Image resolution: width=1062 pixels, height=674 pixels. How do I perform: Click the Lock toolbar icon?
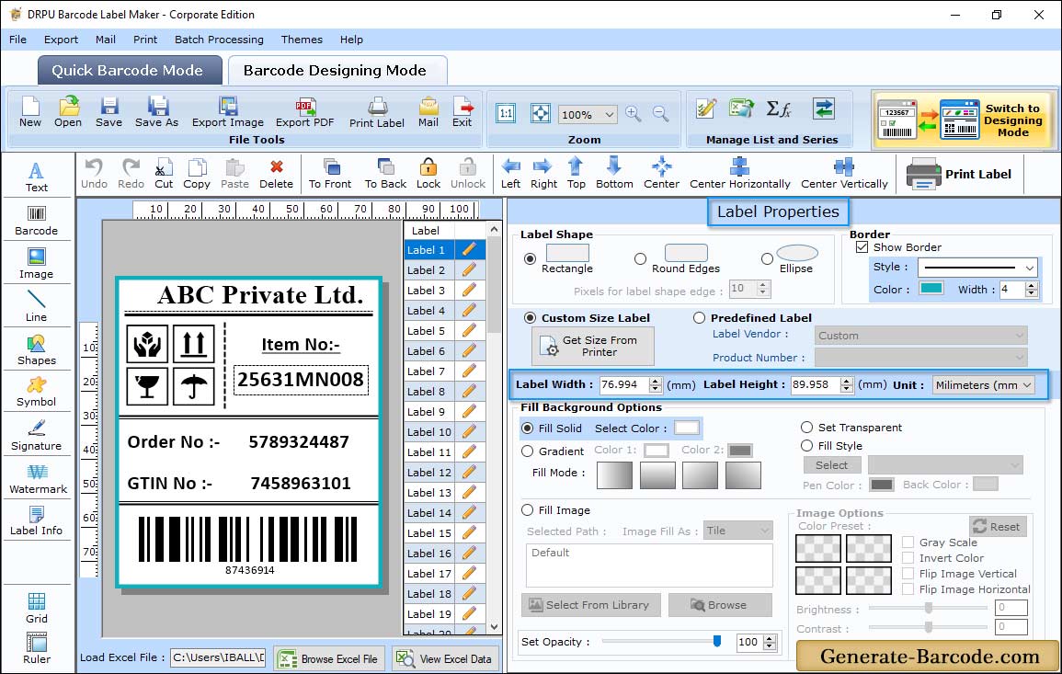point(428,174)
